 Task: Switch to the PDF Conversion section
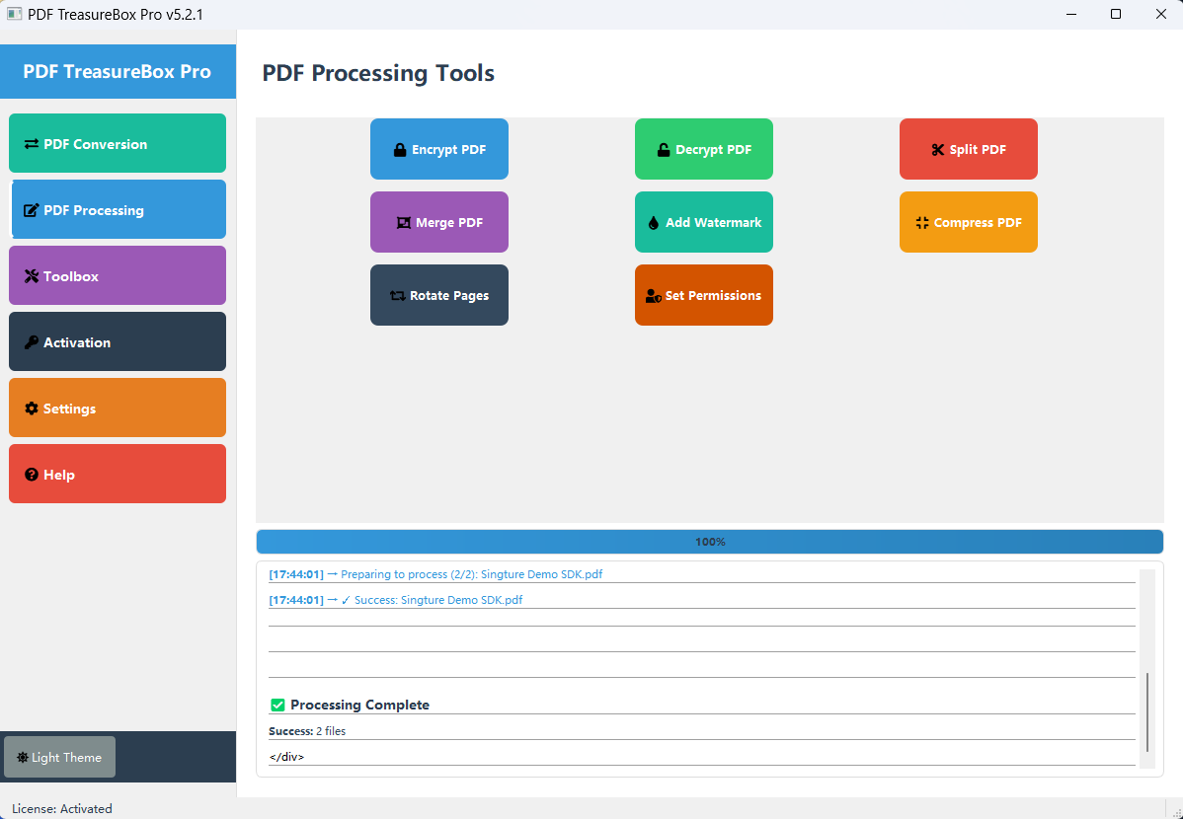pos(118,143)
